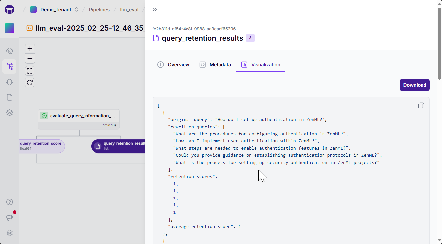Switch to the Metadata tab

point(215,65)
